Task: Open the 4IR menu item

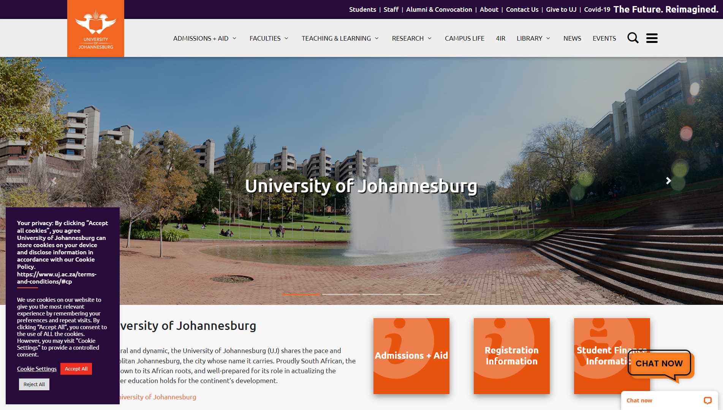Action: coord(501,38)
